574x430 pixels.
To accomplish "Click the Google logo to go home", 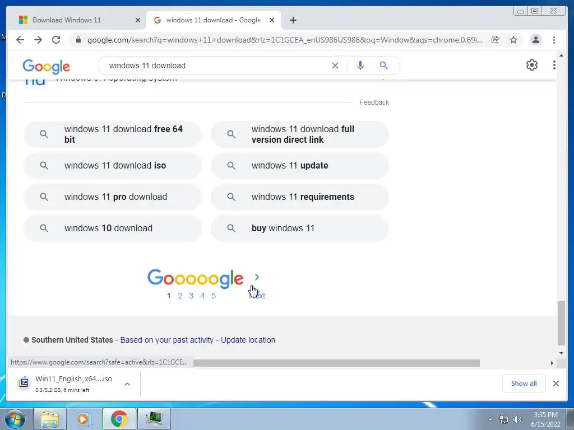I will click(46, 67).
